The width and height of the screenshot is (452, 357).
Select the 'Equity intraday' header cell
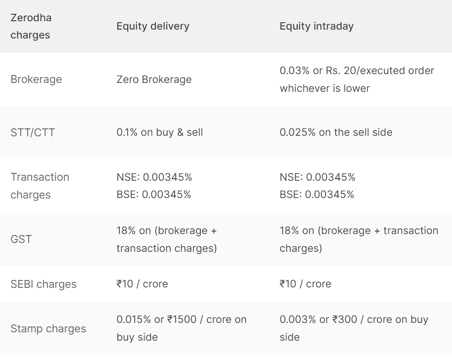pos(316,26)
